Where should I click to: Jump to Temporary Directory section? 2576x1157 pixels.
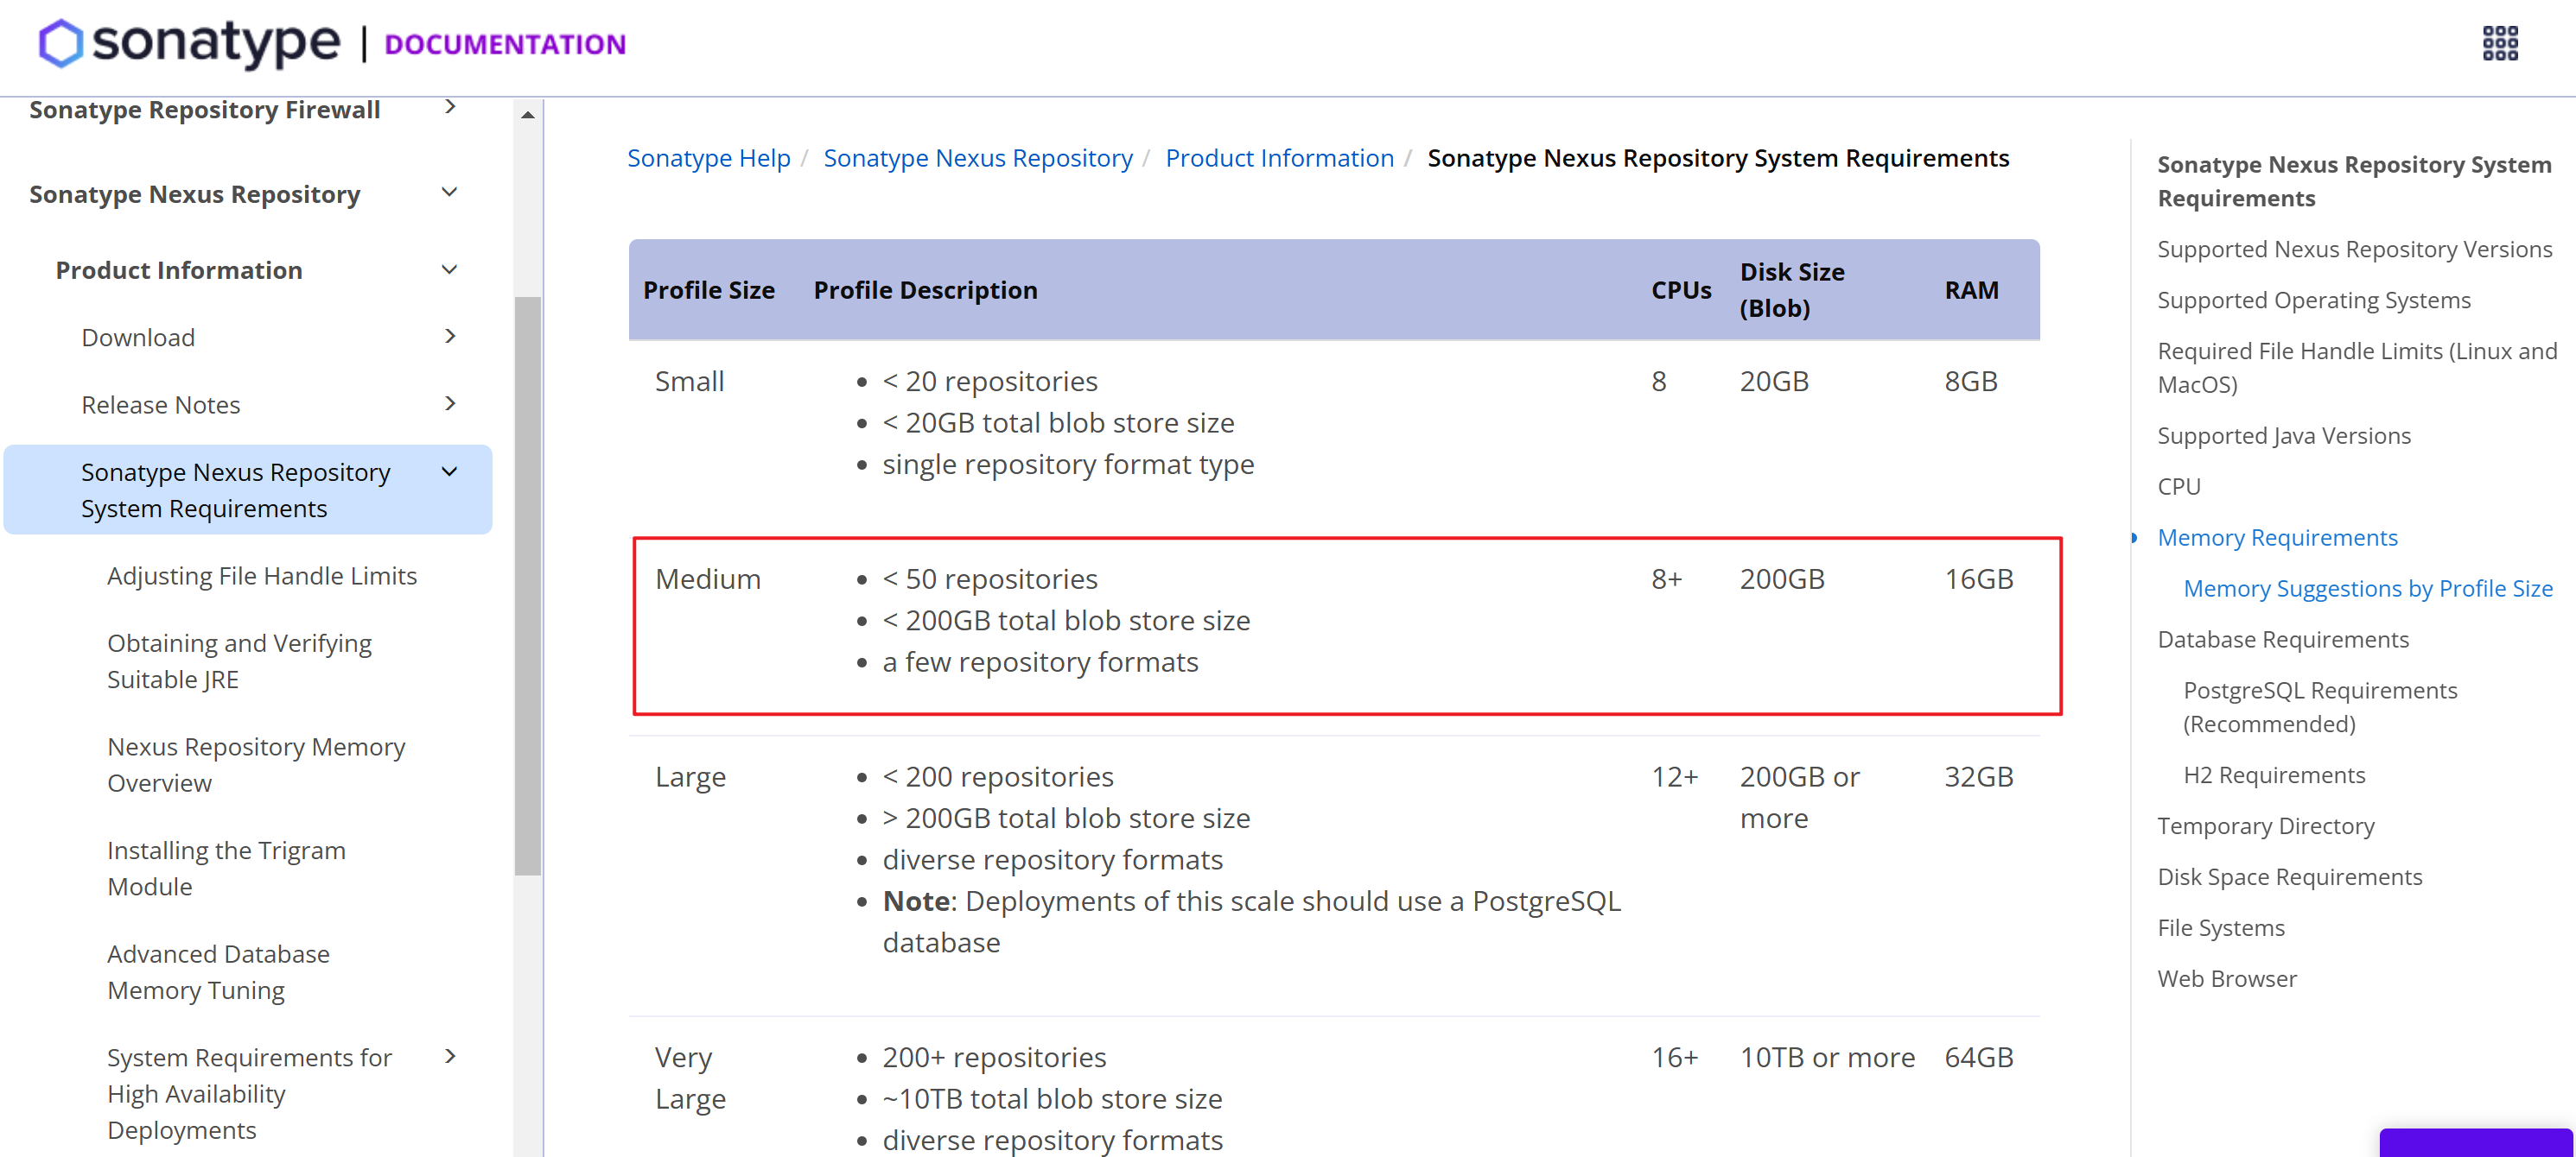coord(2265,826)
